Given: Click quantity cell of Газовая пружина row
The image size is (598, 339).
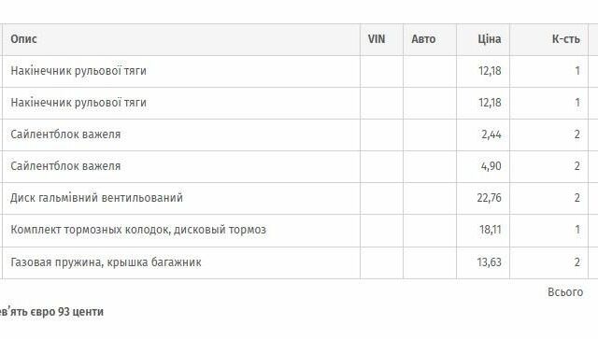Looking at the screenshot, I should point(548,262).
